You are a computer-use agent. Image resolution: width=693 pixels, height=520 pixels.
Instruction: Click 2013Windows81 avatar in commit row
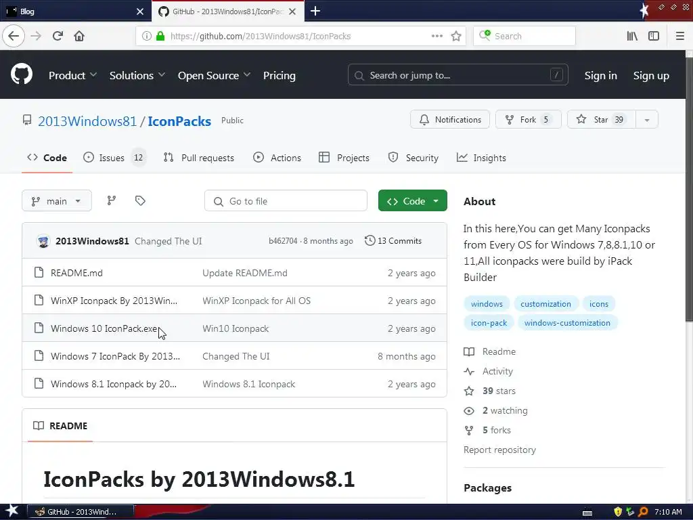(43, 241)
